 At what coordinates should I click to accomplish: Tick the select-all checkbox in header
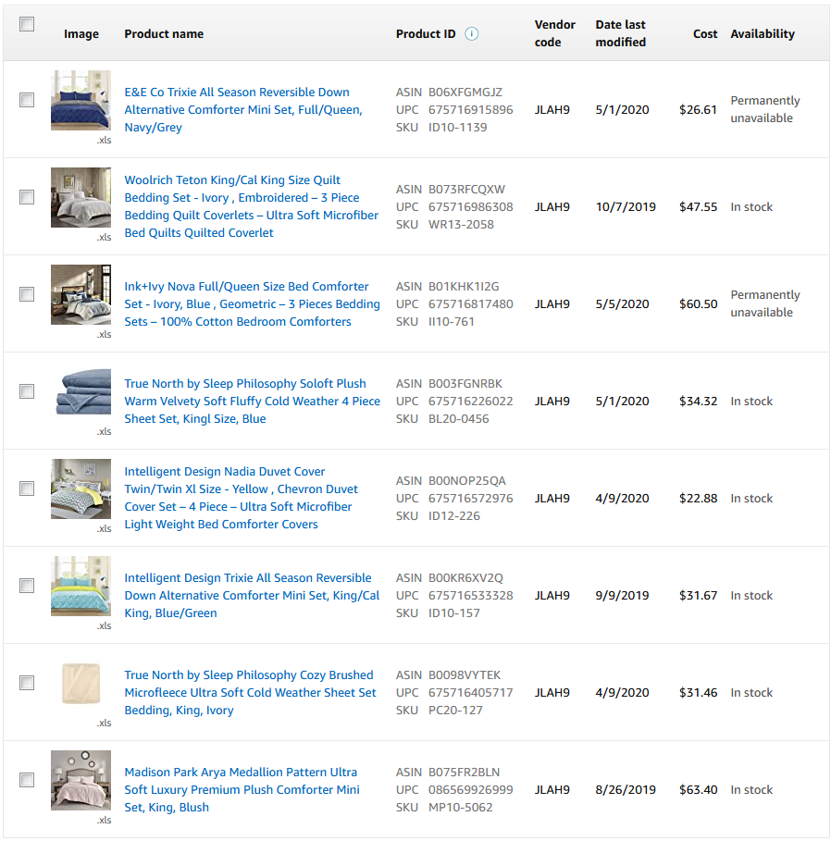[27, 24]
